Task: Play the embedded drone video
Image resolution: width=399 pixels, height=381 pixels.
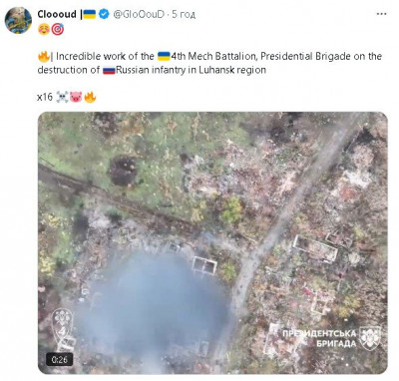Action: click(212, 242)
